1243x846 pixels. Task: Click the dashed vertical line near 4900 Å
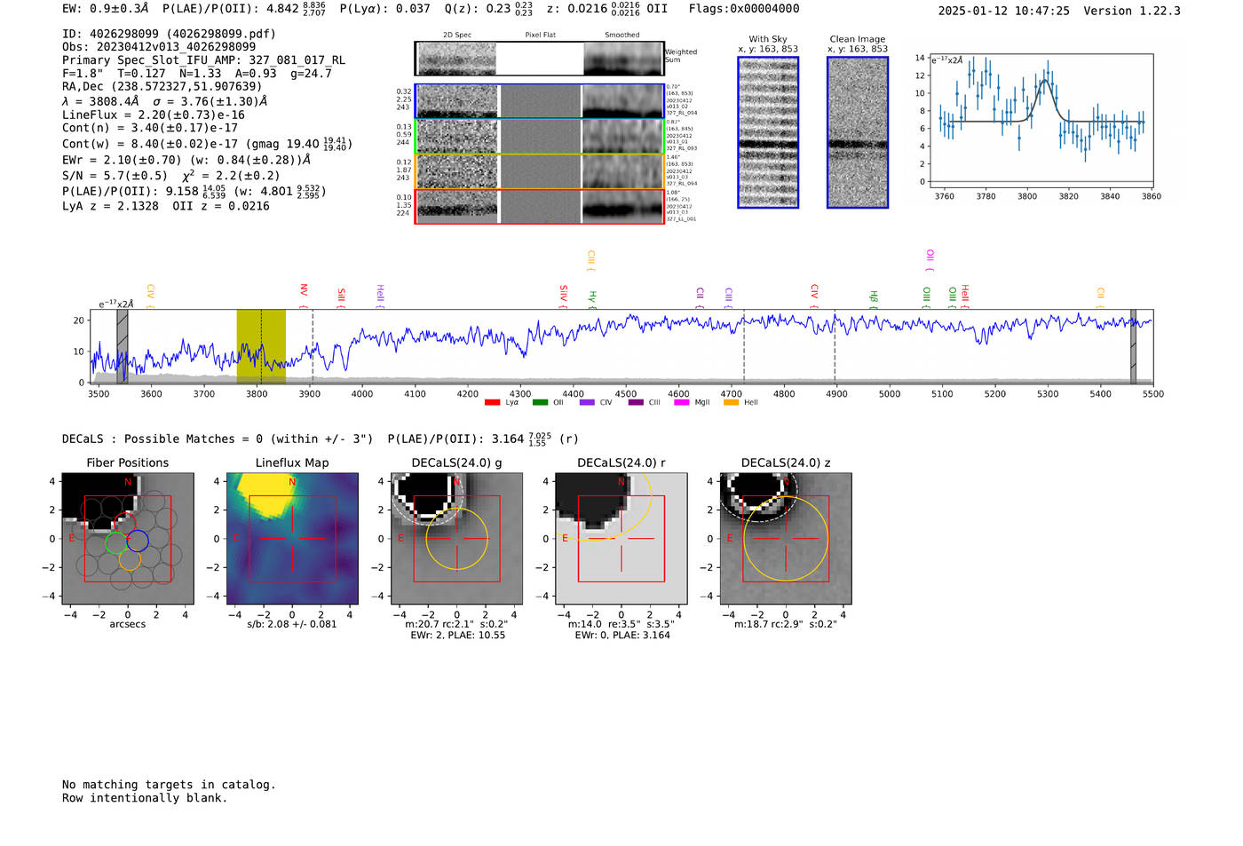click(x=835, y=346)
